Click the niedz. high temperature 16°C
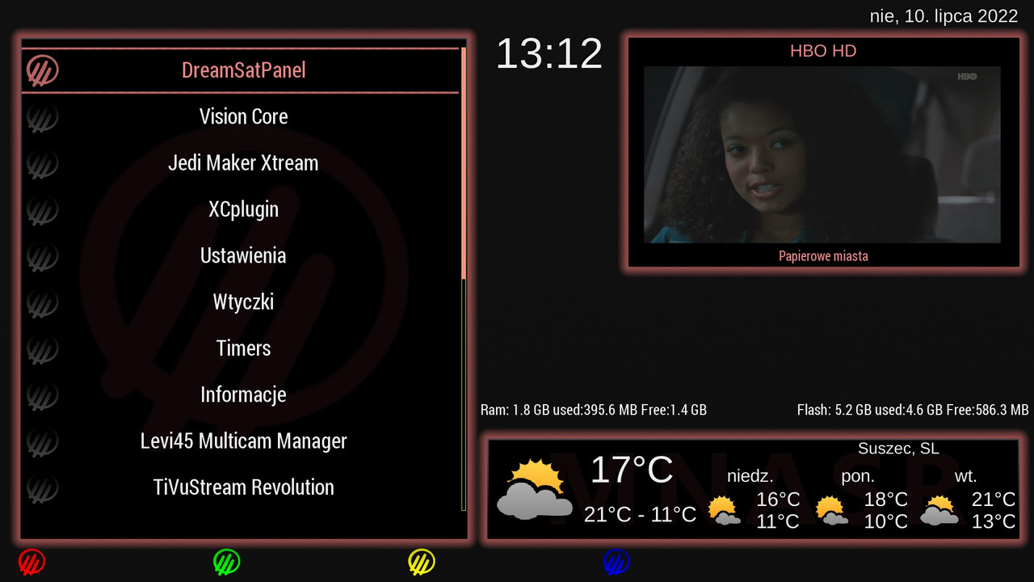This screenshot has width=1034, height=582. pos(778,500)
